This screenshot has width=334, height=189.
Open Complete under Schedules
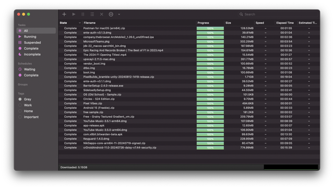pyautogui.click(x=36, y=75)
